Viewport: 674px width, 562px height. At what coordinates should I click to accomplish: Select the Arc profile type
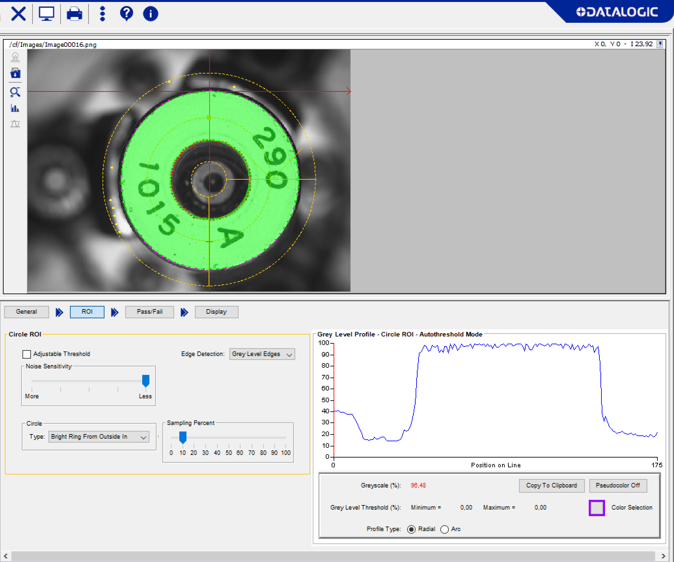pos(445,529)
